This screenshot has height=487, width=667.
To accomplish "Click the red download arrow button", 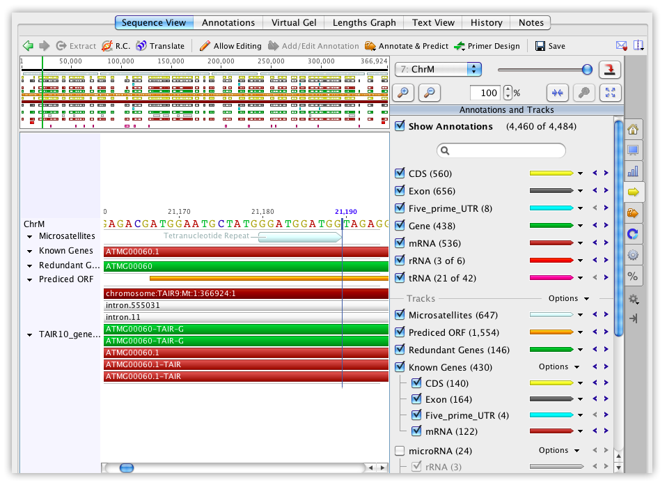I will (x=610, y=70).
